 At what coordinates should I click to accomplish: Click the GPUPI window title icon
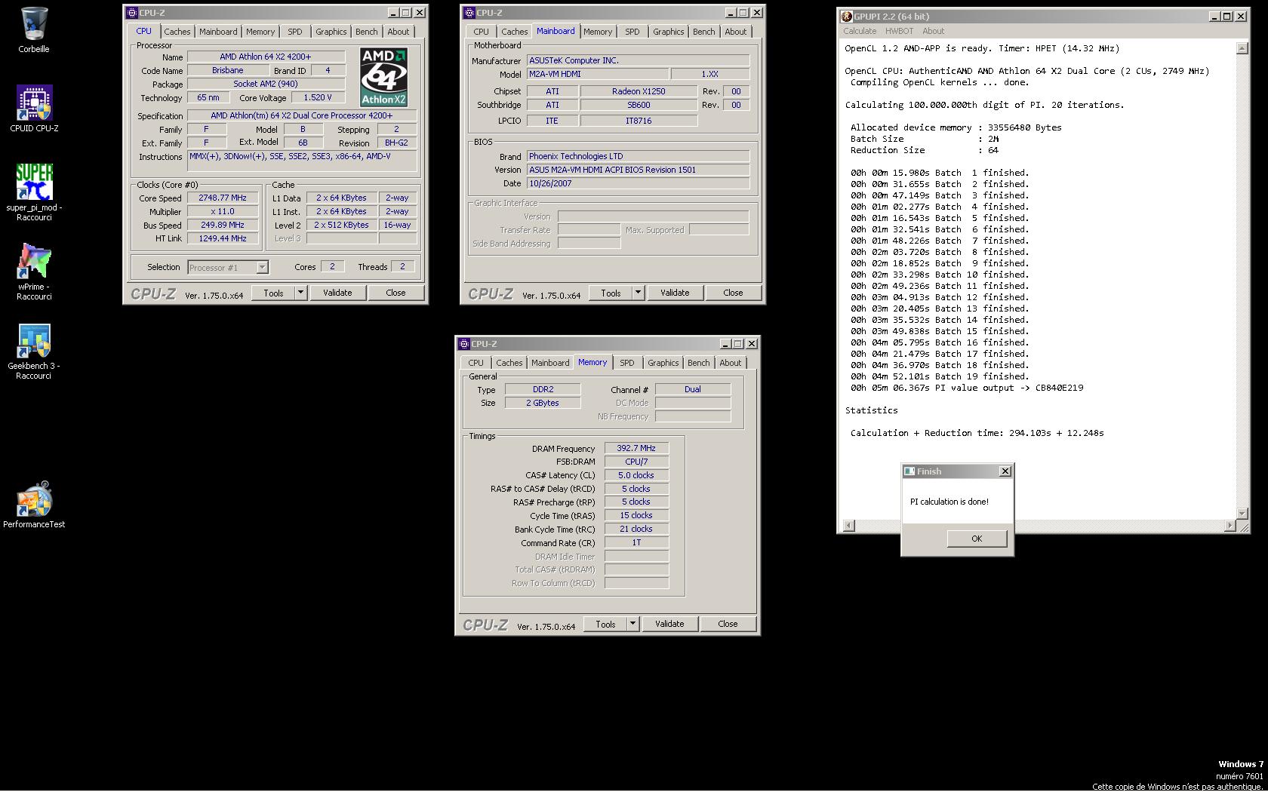847,16
